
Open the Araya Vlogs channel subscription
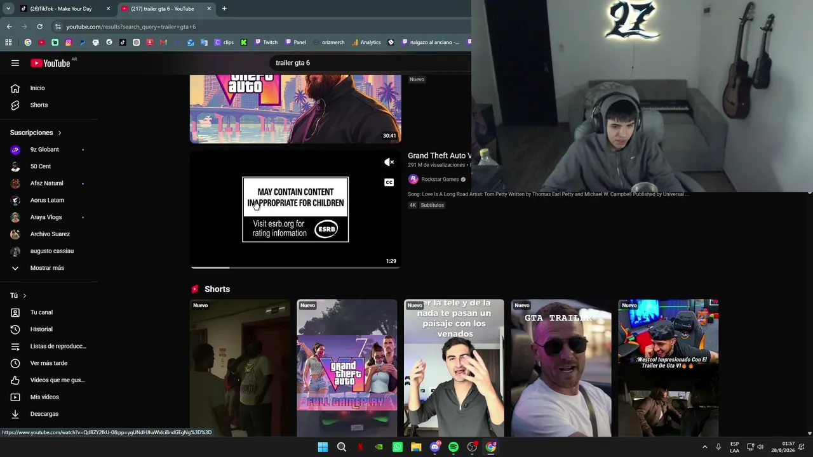[46, 217]
